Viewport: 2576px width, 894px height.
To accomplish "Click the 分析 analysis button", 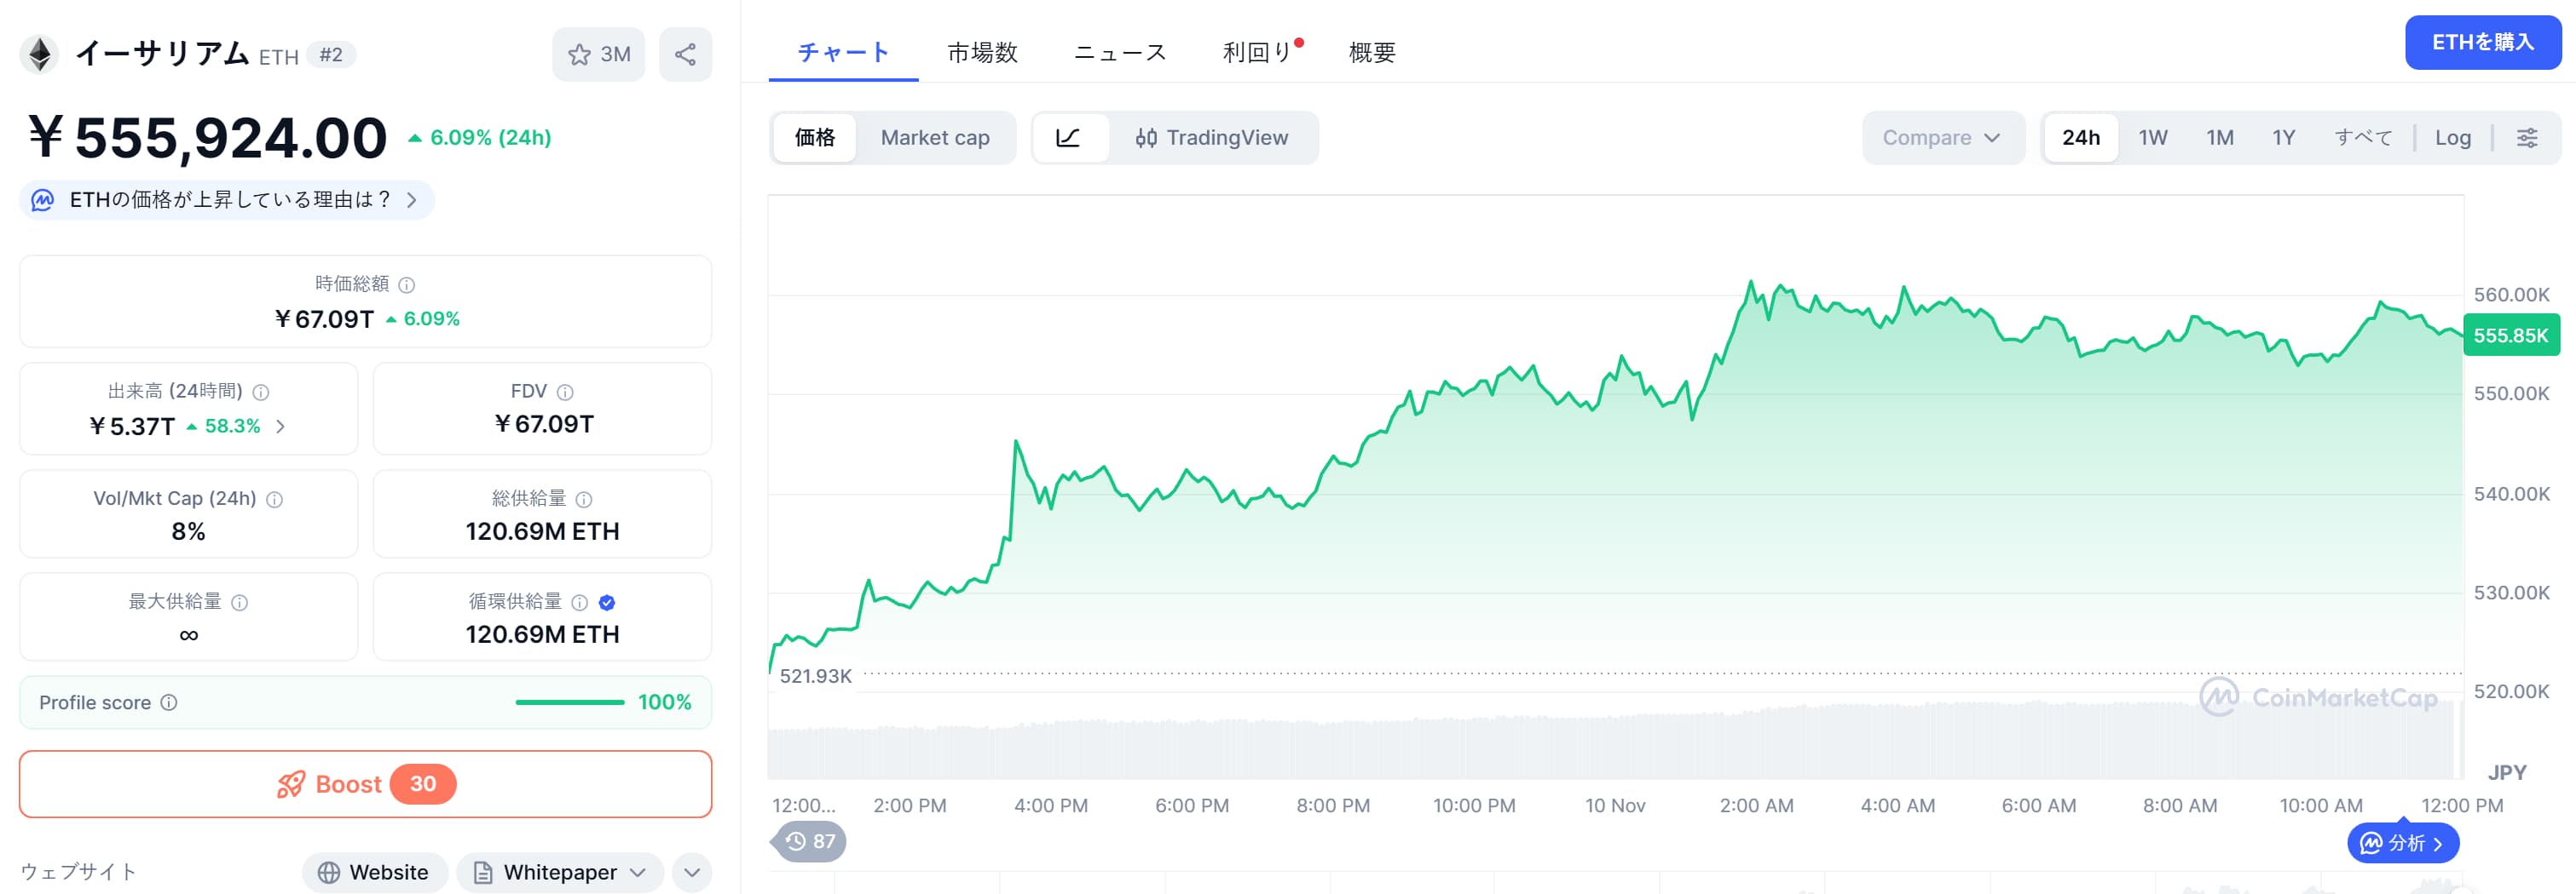I will pos(2402,843).
